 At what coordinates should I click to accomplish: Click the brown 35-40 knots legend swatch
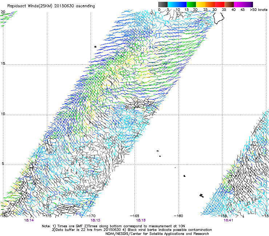tap(229, 4)
